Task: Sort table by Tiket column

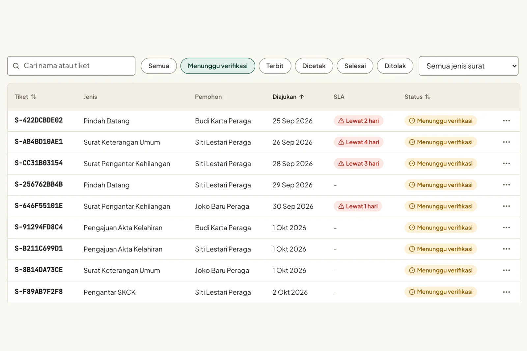Action: tap(25, 97)
